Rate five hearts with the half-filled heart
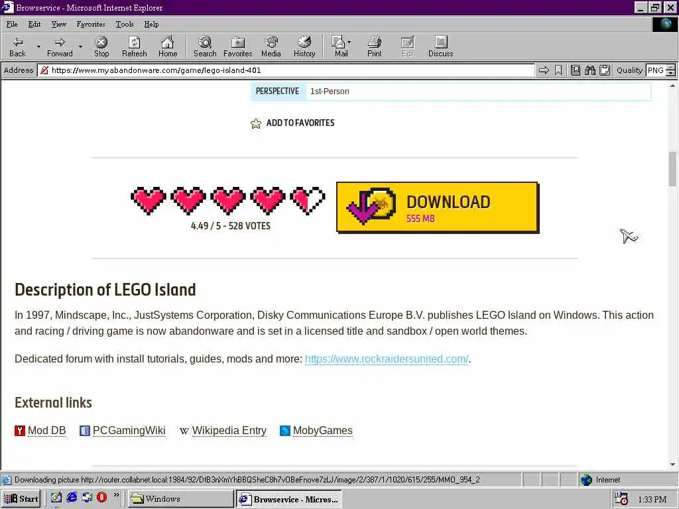The width and height of the screenshot is (679, 509). point(308,200)
